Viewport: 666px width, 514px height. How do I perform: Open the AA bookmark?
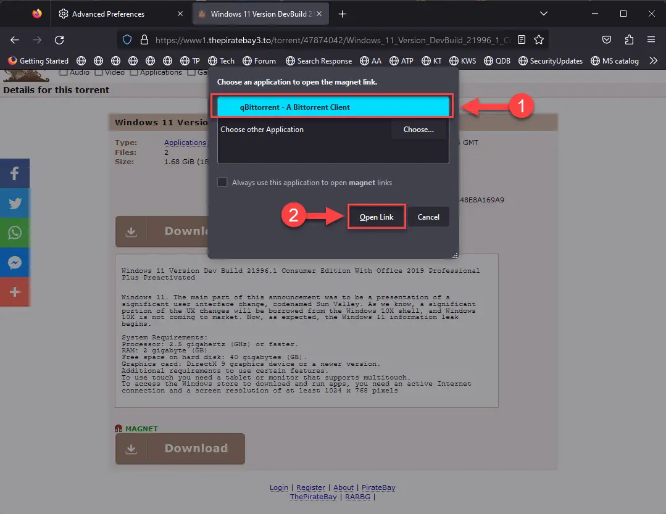pyautogui.click(x=370, y=60)
